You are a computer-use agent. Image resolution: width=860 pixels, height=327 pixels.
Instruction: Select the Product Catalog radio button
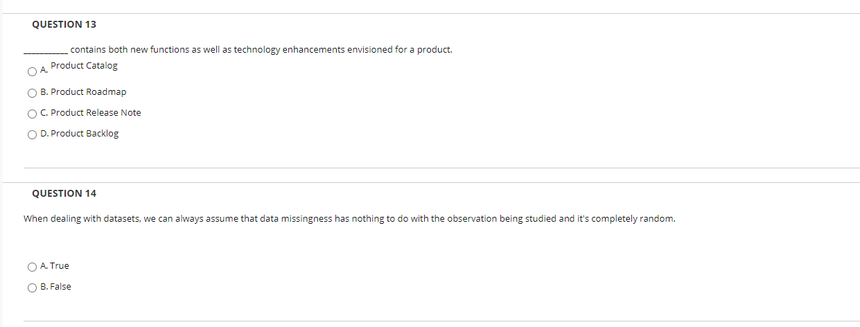(x=32, y=71)
